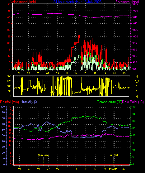
Task: Click the '360' wind direction axis value
Action: point(9,76)
